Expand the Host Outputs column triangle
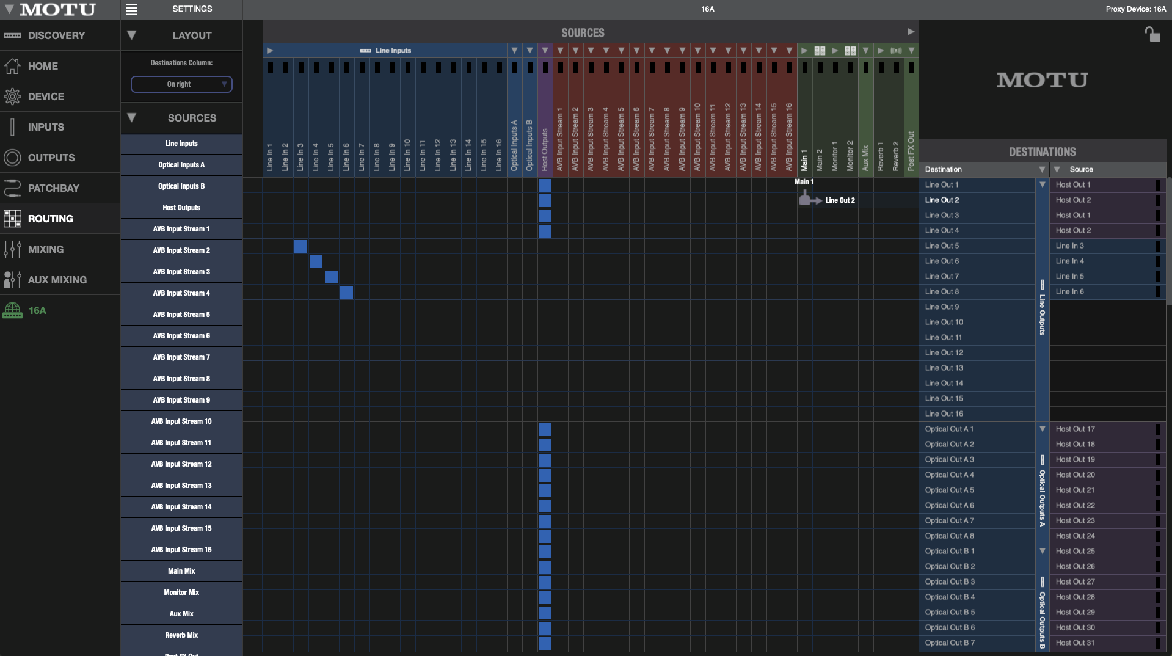This screenshot has width=1172, height=656. click(x=545, y=51)
